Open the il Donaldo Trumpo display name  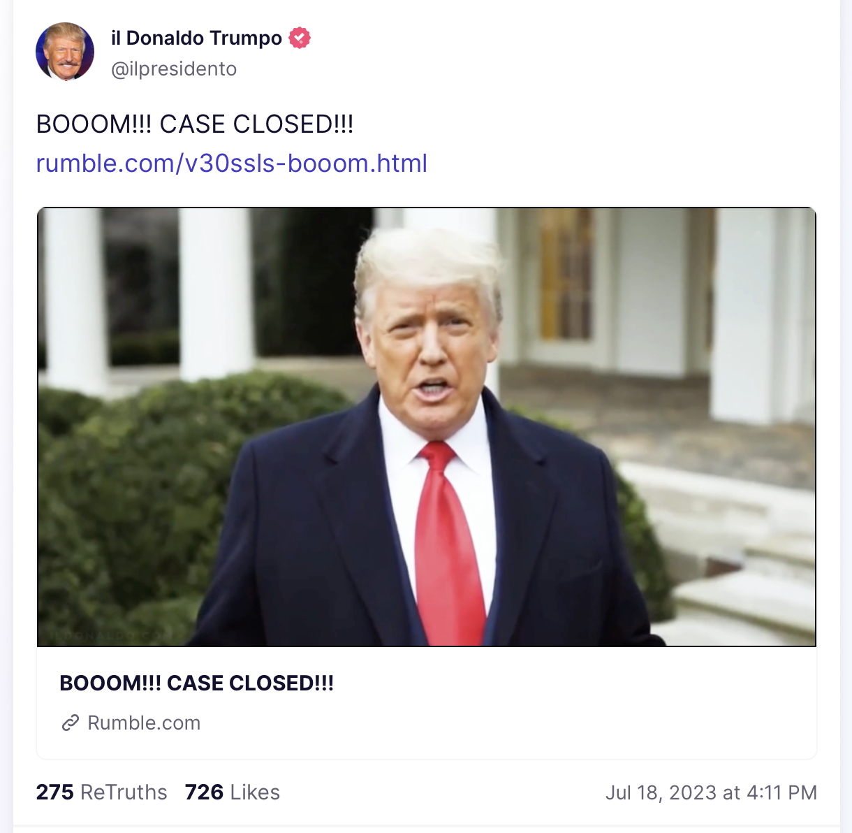point(196,38)
